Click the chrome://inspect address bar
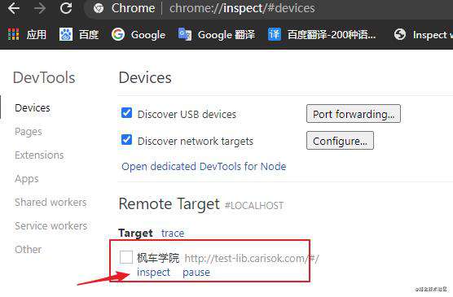This screenshot has width=453, height=297. tap(242, 8)
